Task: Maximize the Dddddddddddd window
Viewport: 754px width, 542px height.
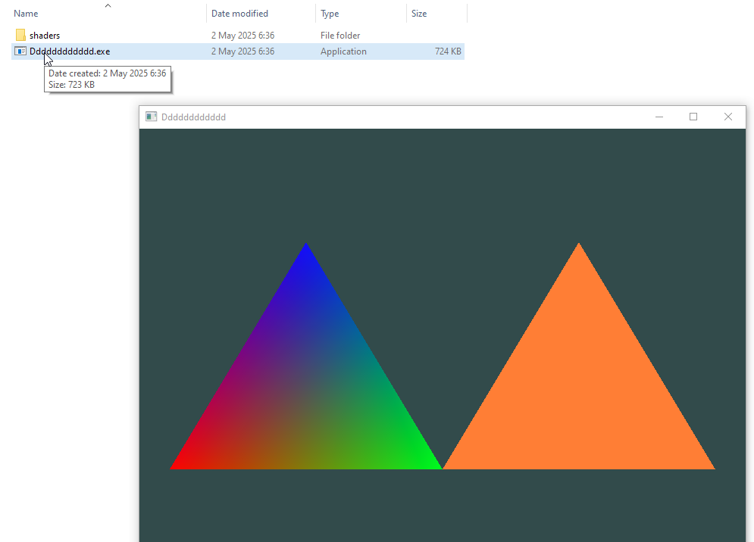Action: (693, 117)
